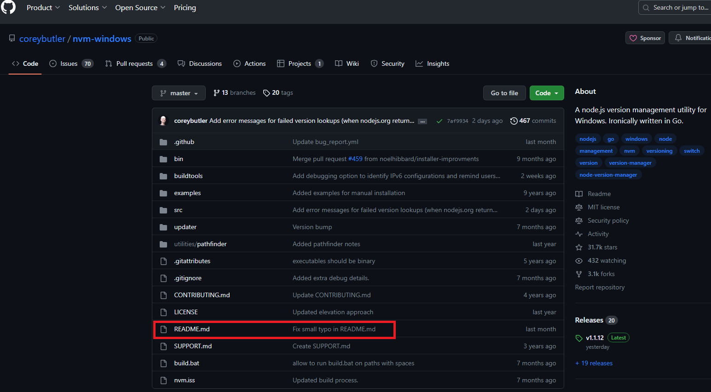This screenshot has height=392, width=711.
Task: Open the CONTRIBUTING.md file
Action: point(202,295)
